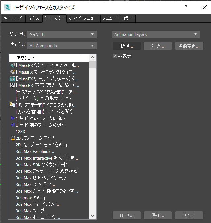Uncheck the 非表示 checkbox
The width and height of the screenshot is (211, 223).
click(x=115, y=56)
